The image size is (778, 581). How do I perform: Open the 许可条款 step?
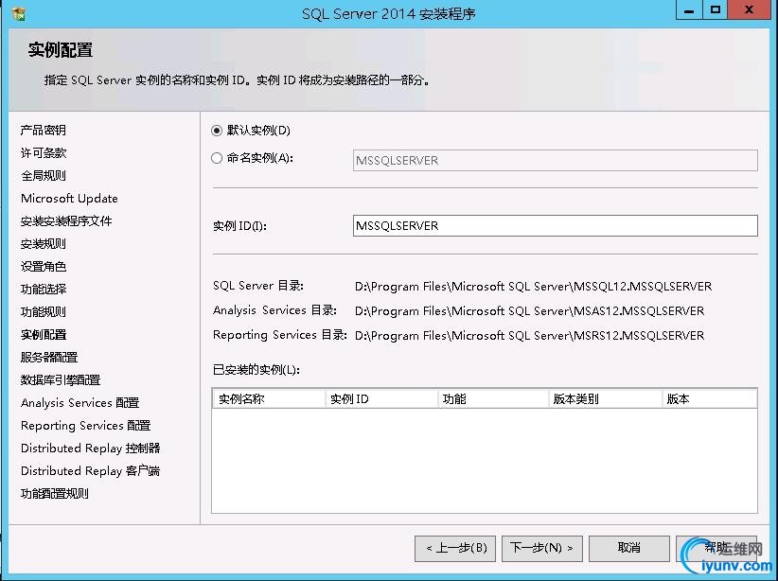coord(44,152)
